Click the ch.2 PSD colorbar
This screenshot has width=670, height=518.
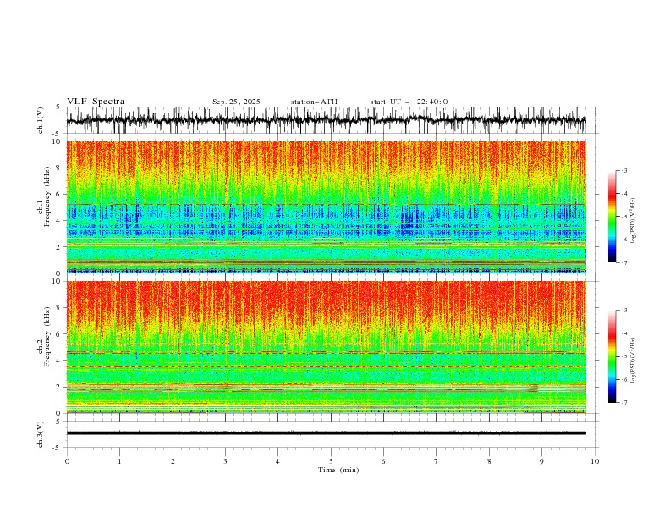click(x=612, y=356)
